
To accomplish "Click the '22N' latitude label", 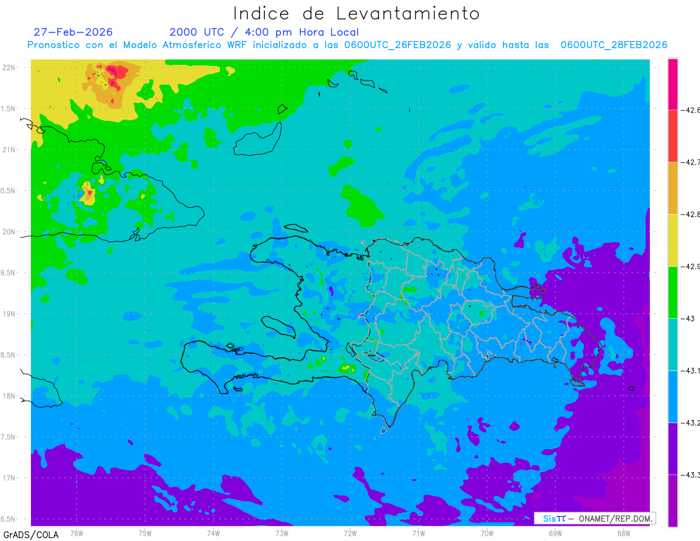I will (x=9, y=67).
